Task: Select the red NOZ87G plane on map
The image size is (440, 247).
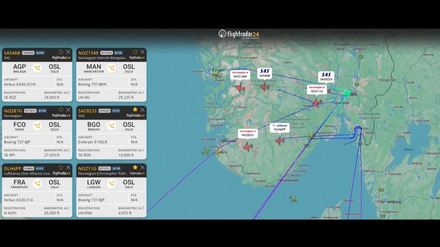Action: click(248, 147)
